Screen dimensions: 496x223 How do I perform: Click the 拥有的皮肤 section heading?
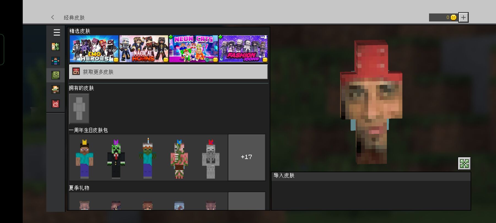[x=81, y=88]
